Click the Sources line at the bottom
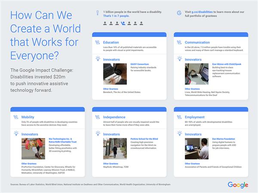The image size is (258, 193). [x=90, y=184]
